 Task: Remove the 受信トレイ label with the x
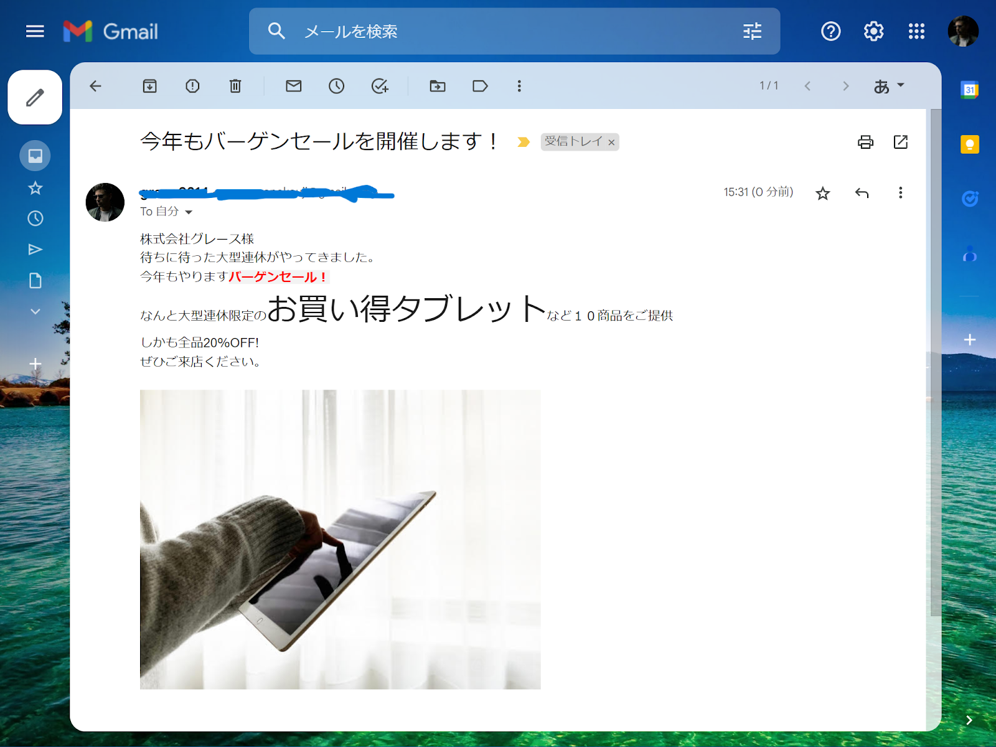[x=613, y=143]
